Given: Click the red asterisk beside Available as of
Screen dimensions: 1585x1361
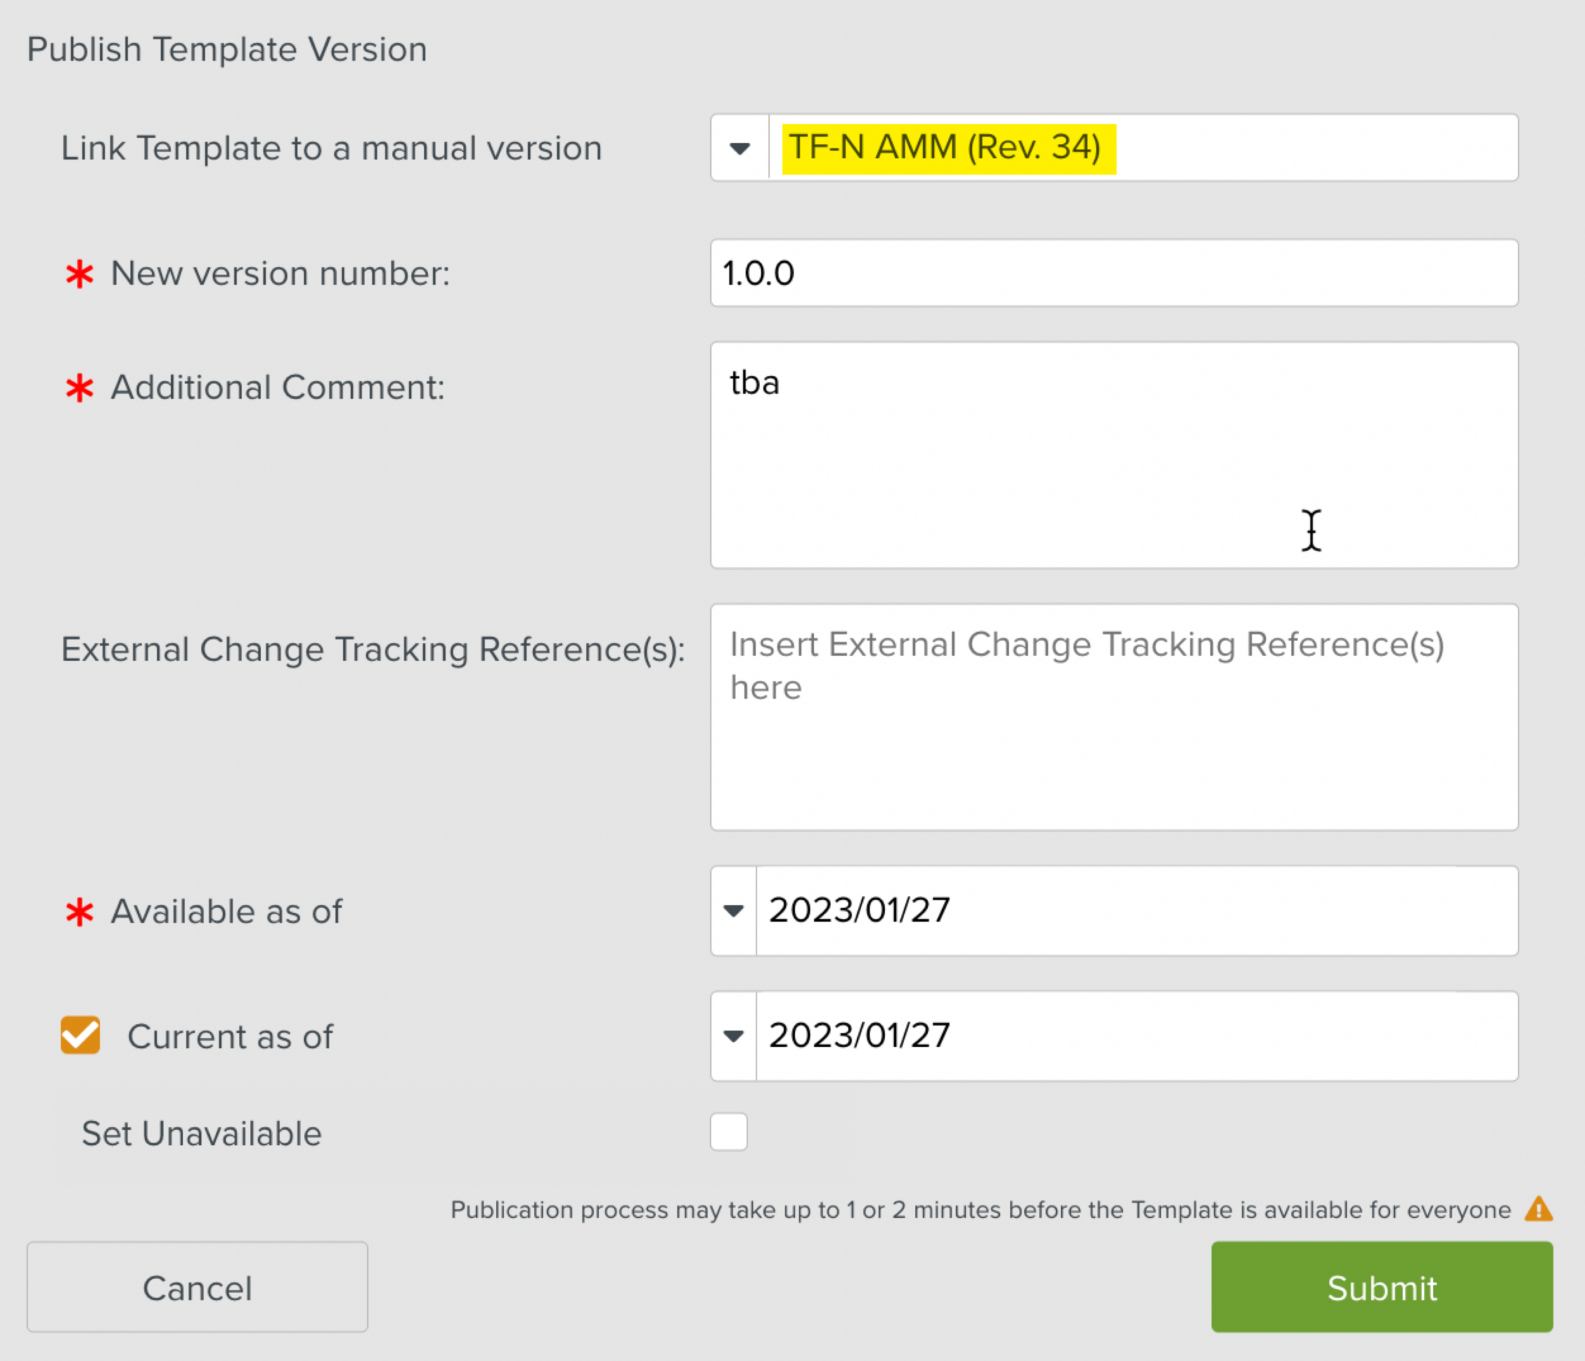Looking at the screenshot, I should [x=79, y=912].
